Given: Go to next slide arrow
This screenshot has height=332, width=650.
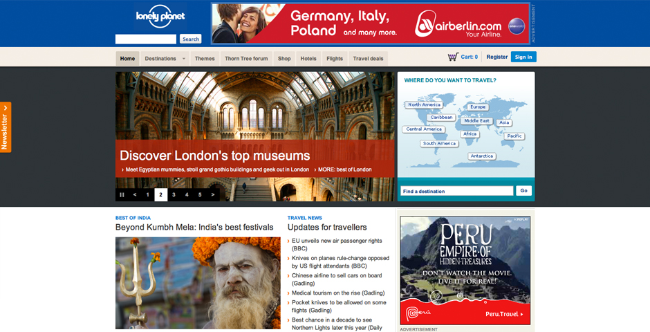Looking at the screenshot, I should [x=213, y=195].
